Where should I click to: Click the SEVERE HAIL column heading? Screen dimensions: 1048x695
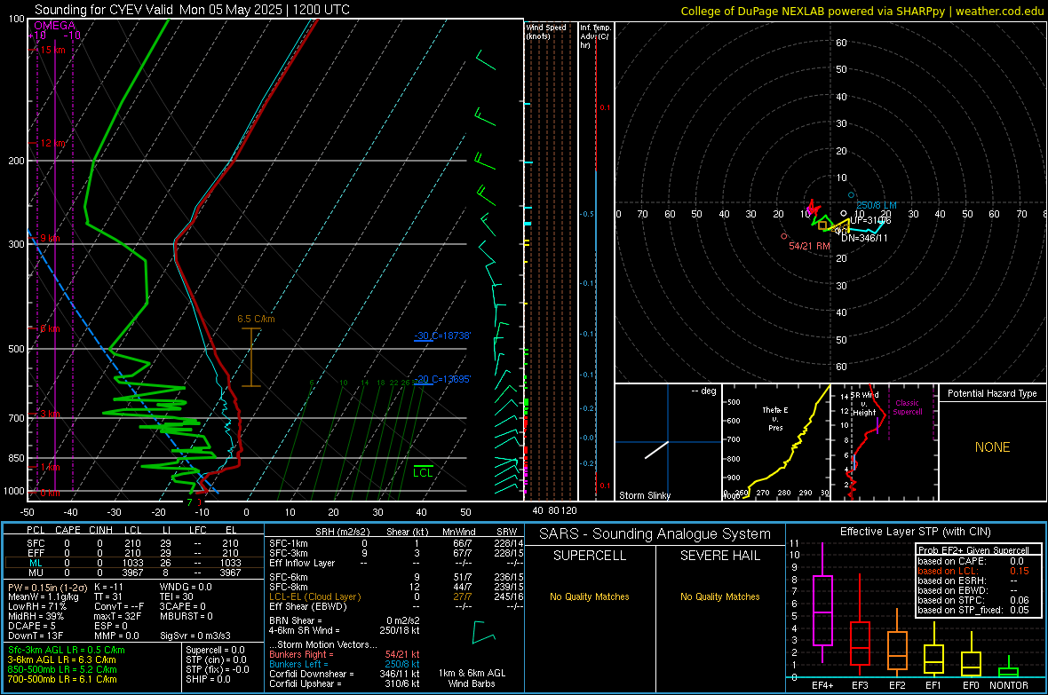(719, 556)
